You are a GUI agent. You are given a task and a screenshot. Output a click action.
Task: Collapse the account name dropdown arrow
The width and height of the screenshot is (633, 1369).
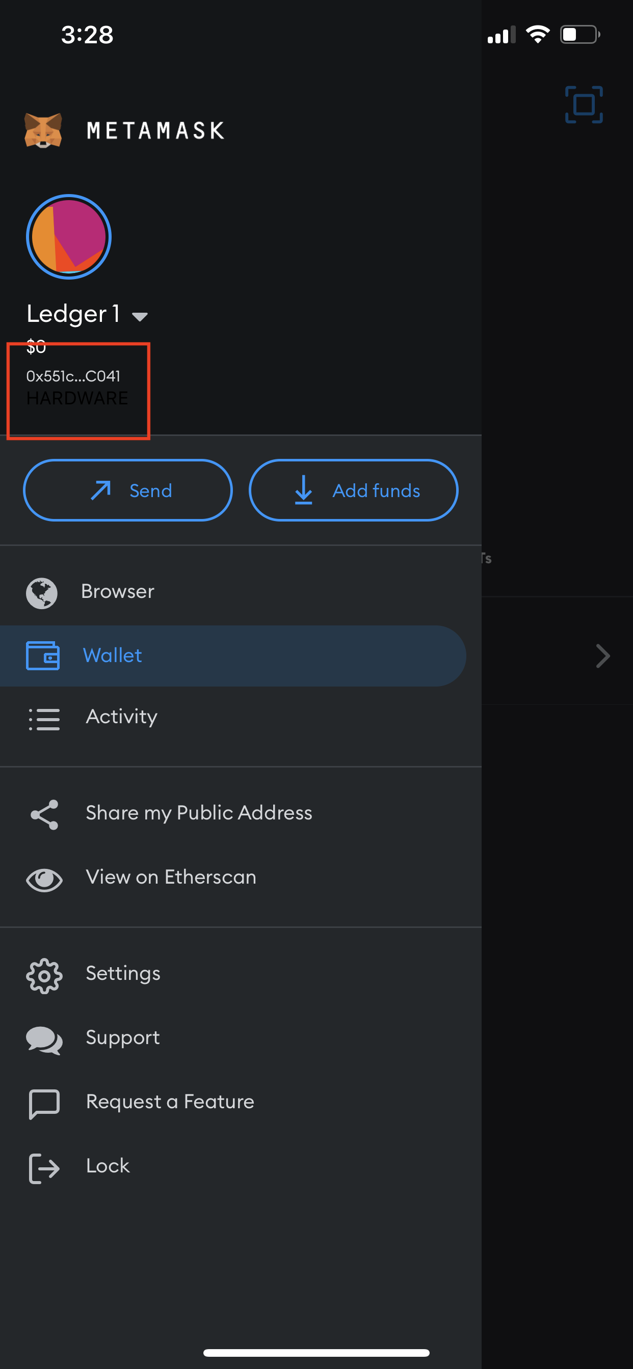click(x=141, y=316)
